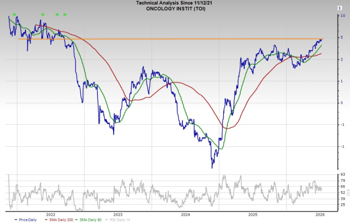
Task: Select the SMA Daily 50 legend entry
Action: [x=88, y=220]
